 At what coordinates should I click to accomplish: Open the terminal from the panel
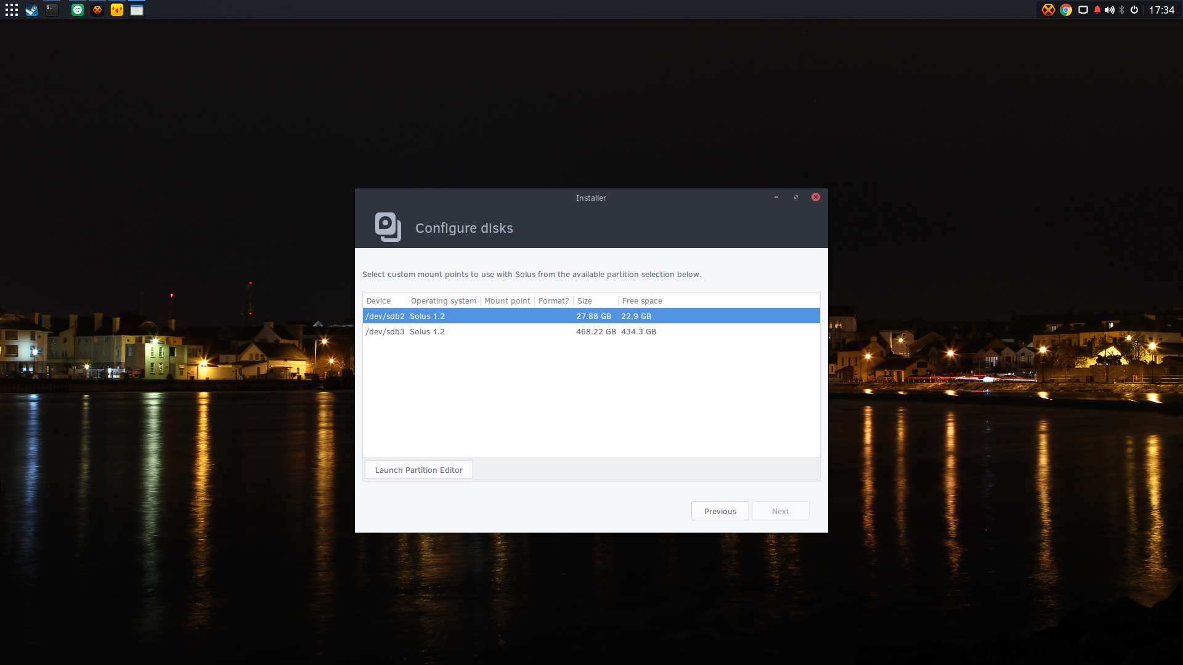tap(52, 10)
